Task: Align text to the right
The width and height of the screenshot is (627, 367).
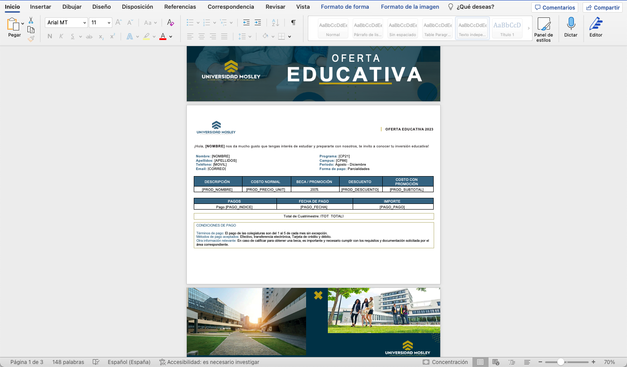Action: pos(213,37)
